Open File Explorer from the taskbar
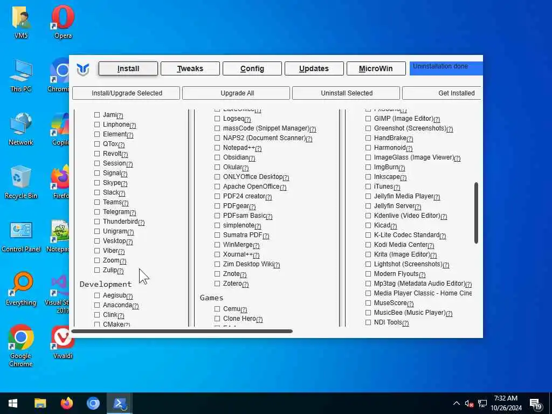 coord(40,403)
